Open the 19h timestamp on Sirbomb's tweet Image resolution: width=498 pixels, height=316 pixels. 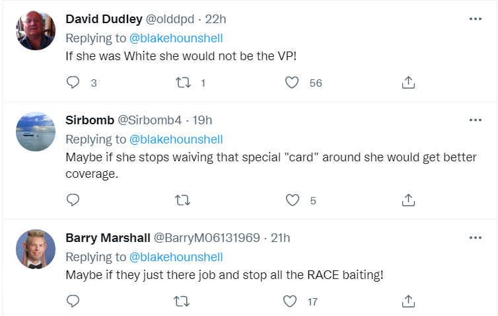201,120
